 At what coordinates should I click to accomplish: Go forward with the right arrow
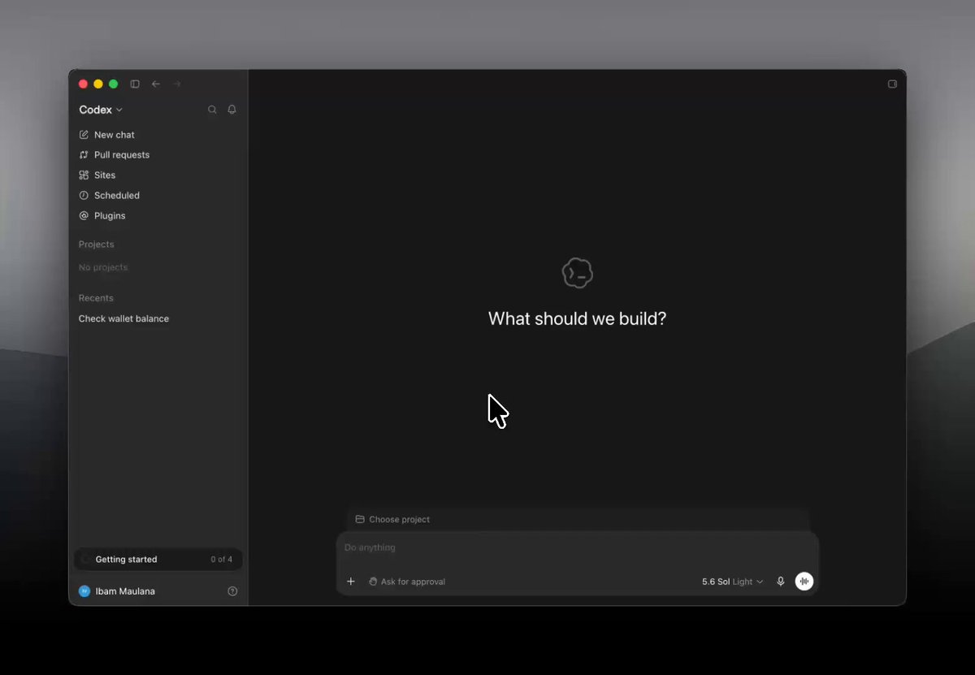click(x=177, y=84)
